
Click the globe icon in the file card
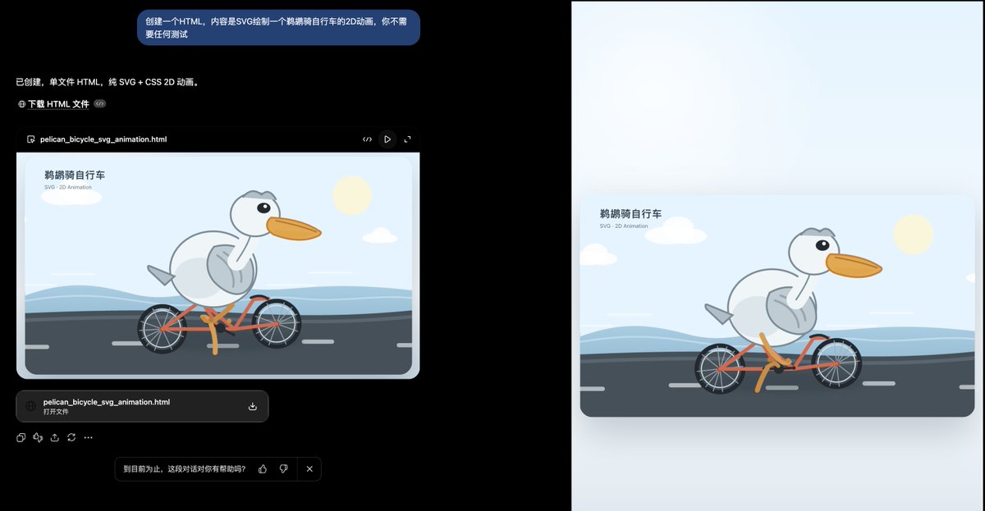pyautogui.click(x=30, y=406)
